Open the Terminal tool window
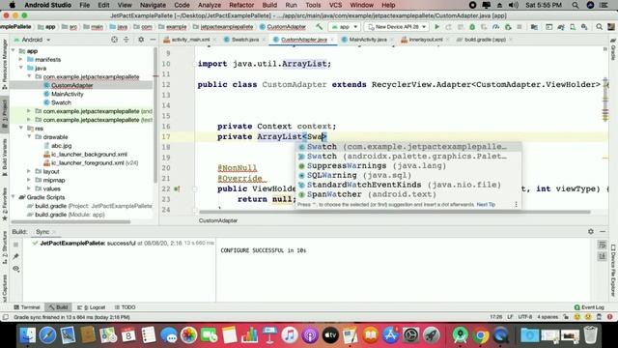The height and width of the screenshot is (348, 618). tap(27, 307)
